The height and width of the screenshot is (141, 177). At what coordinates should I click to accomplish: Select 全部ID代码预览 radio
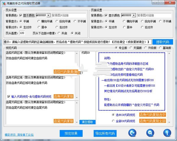coord(113,121)
